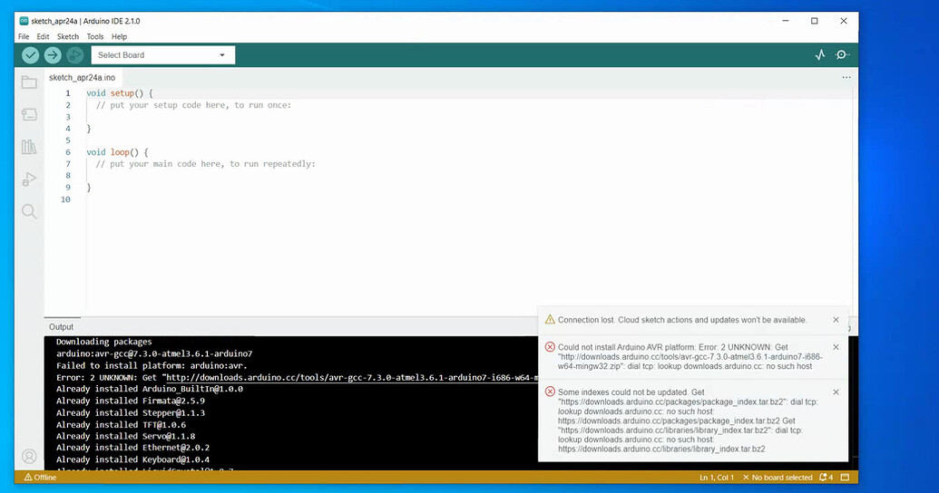Click line number 10 in the gutter

pos(65,199)
